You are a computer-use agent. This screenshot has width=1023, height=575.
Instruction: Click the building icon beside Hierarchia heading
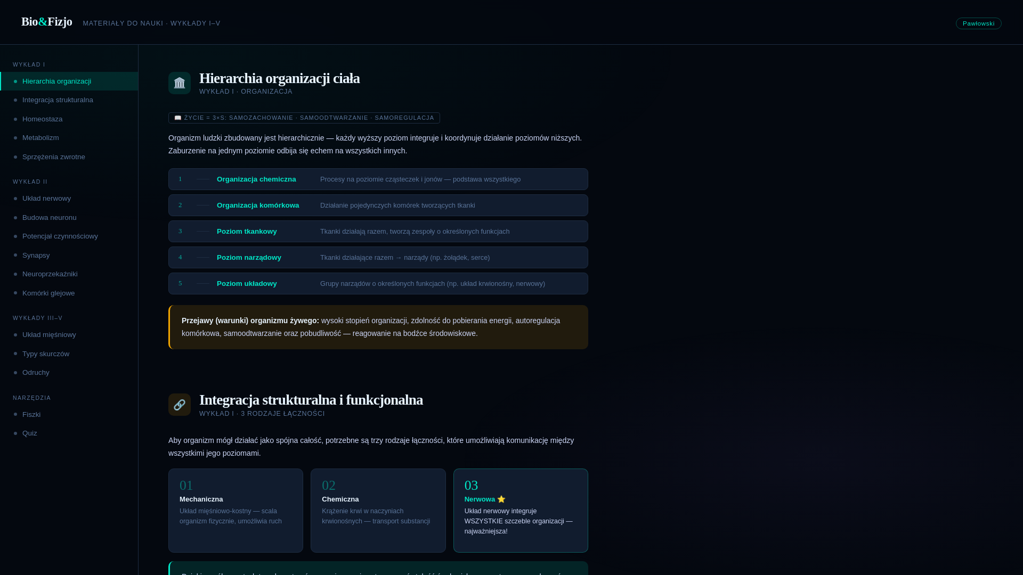pos(180,83)
